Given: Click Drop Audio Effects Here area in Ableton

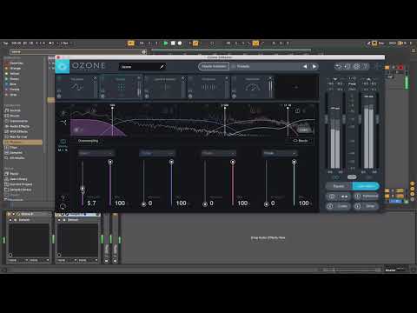Looking at the screenshot, I should [x=268, y=238].
